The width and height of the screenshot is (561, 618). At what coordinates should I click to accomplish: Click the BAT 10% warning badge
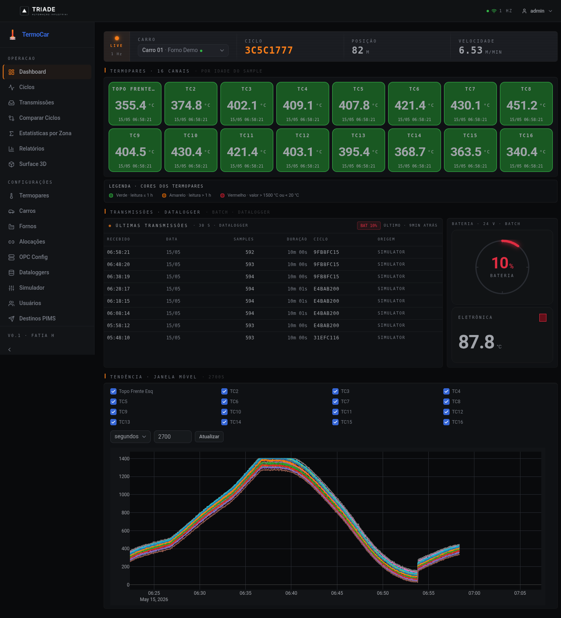(x=368, y=225)
